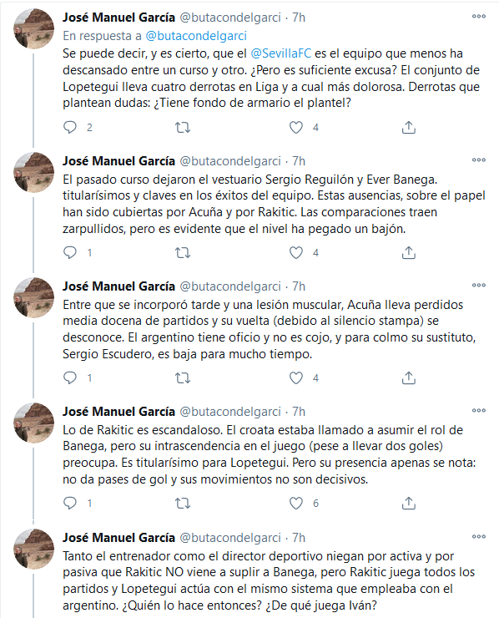This screenshot has height=618, width=499.
Task: Reply to the tweet about Sevilla's four league defeats
Action: 70,127
